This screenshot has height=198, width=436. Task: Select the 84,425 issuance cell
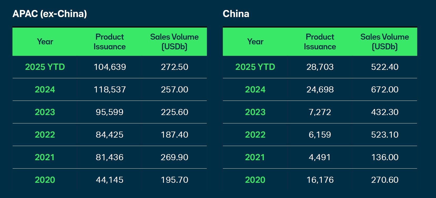(x=109, y=135)
